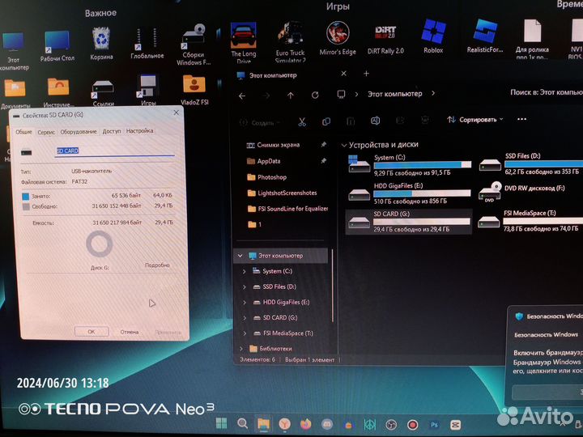This screenshot has height=437, width=583.
Task: Collapse the Этот компьютер tree node
Action: pos(240,256)
